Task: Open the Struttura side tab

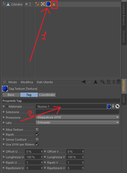Action: pyautogui.click(x=124, y=37)
